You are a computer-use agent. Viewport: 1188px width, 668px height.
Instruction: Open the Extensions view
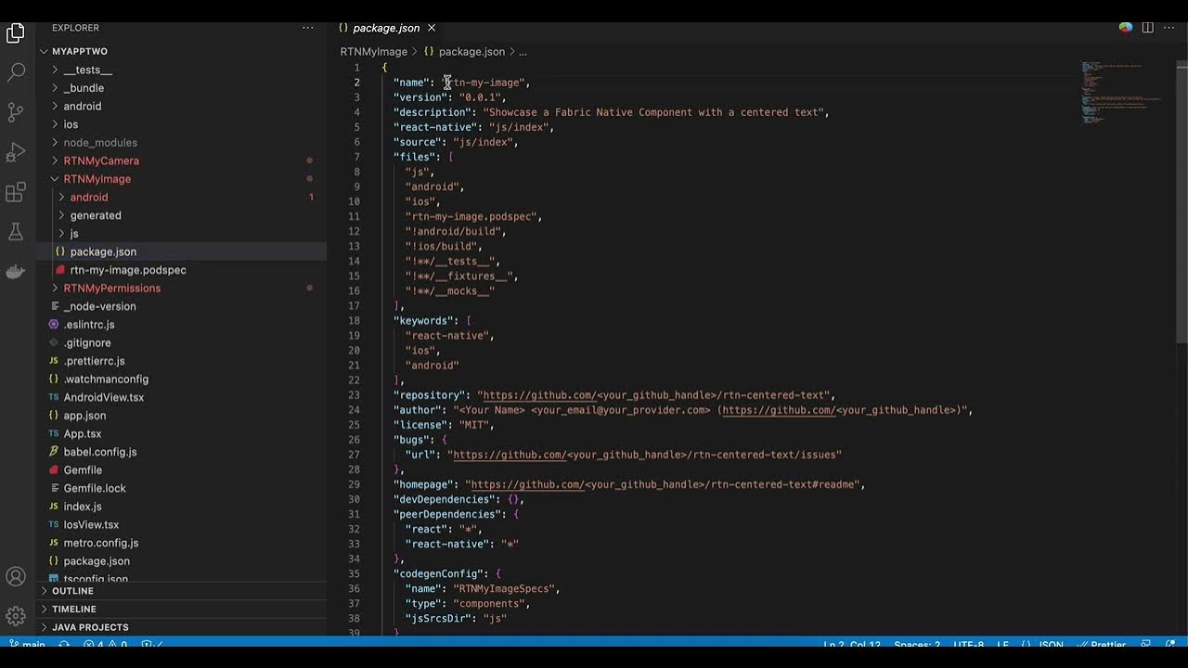(16, 192)
